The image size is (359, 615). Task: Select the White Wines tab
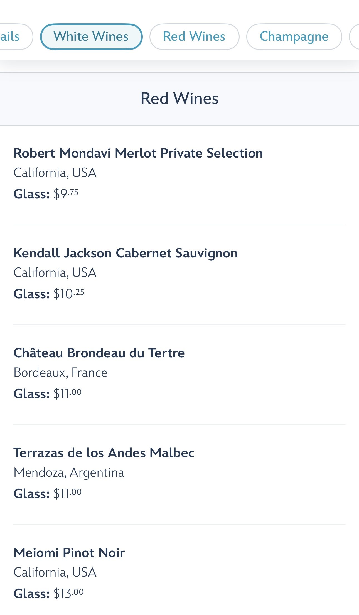pos(91,37)
